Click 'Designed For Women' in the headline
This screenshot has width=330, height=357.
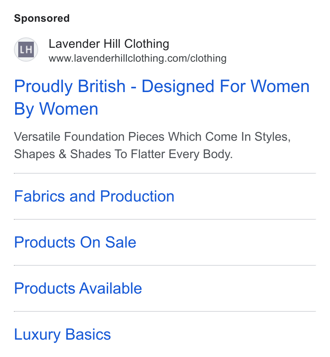225,86
